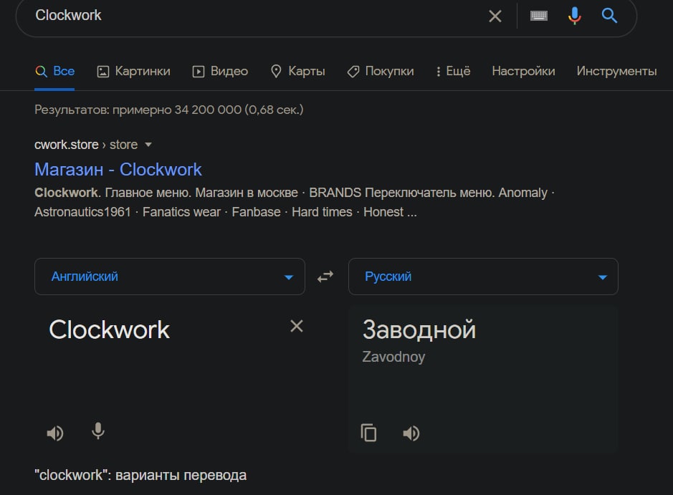Expand the Ещё menu
The width and height of the screenshot is (673, 495).
click(453, 71)
